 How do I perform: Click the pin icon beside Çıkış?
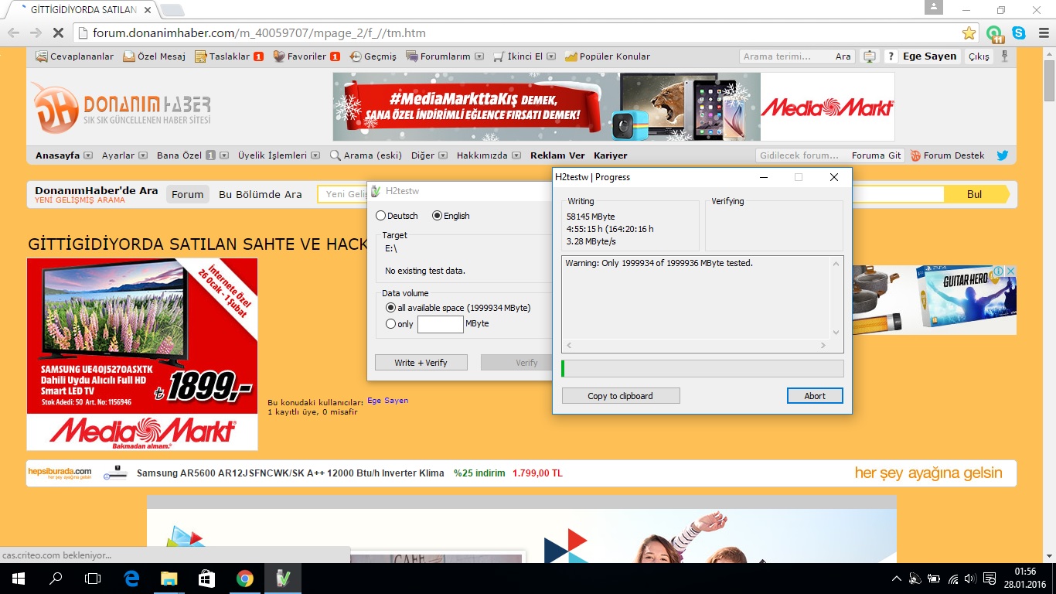pyautogui.click(x=1004, y=56)
